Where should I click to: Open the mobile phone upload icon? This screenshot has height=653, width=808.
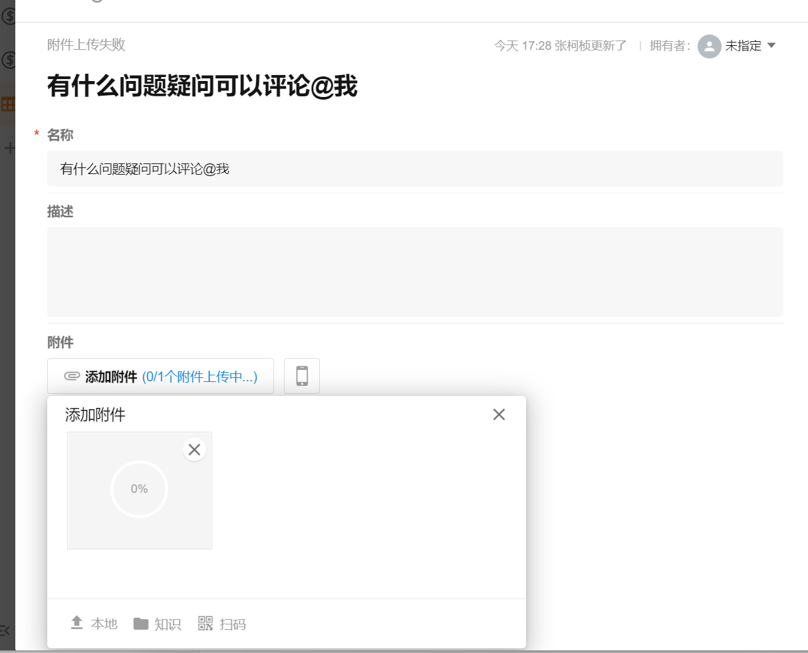(302, 376)
